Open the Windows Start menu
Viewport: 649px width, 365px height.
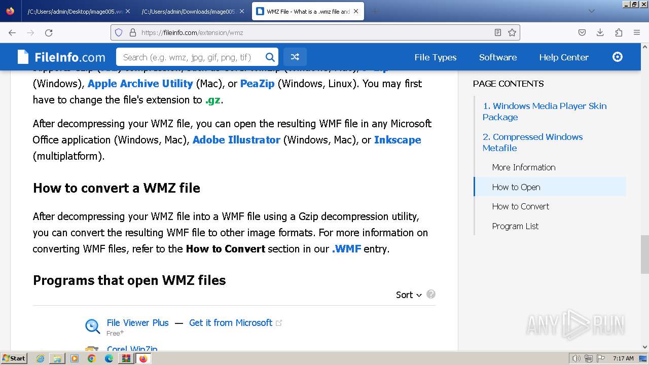click(x=14, y=358)
